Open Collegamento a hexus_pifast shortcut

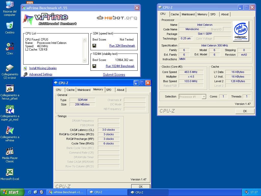(x=10, y=88)
